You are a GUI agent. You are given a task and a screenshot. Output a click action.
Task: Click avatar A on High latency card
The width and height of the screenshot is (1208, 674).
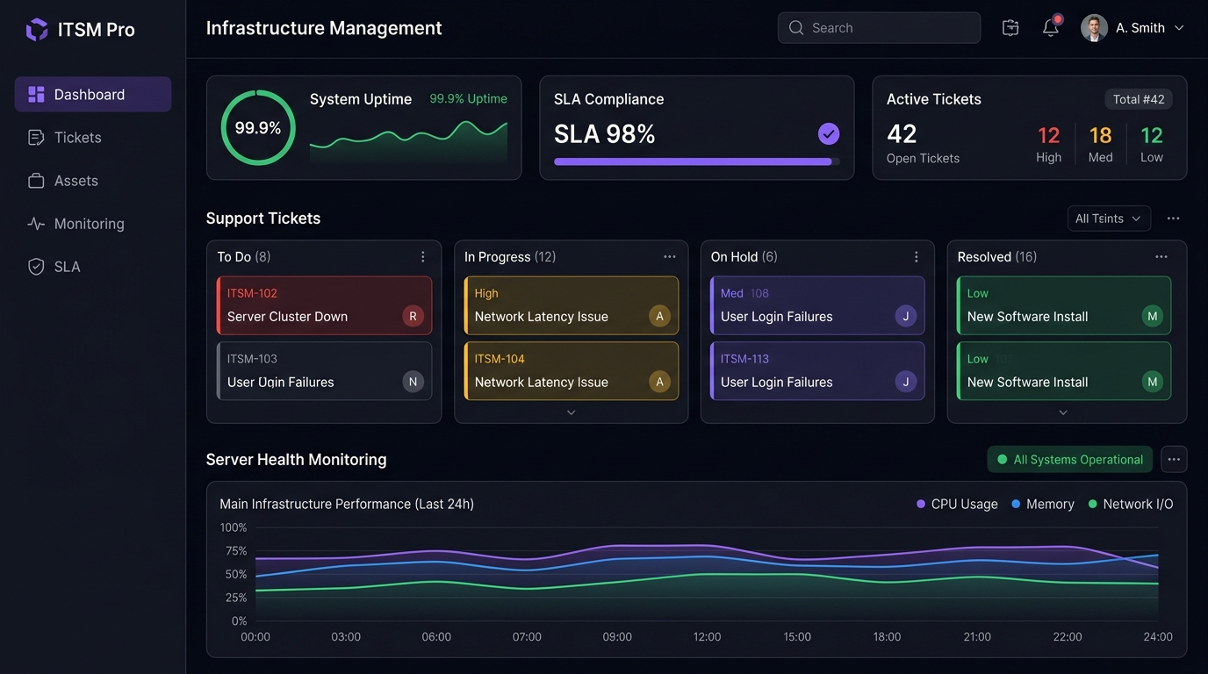pos(659,317)
